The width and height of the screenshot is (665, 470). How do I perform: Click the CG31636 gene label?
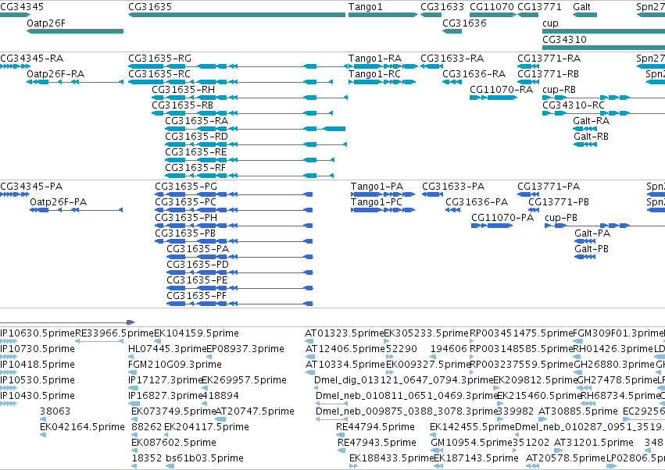(464, 23)
